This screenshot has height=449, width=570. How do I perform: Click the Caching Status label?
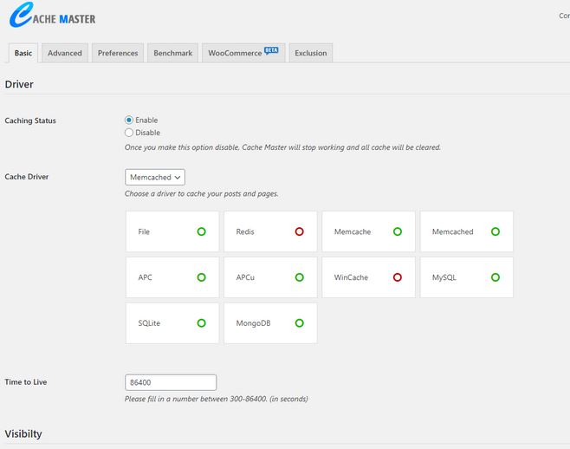30,120
